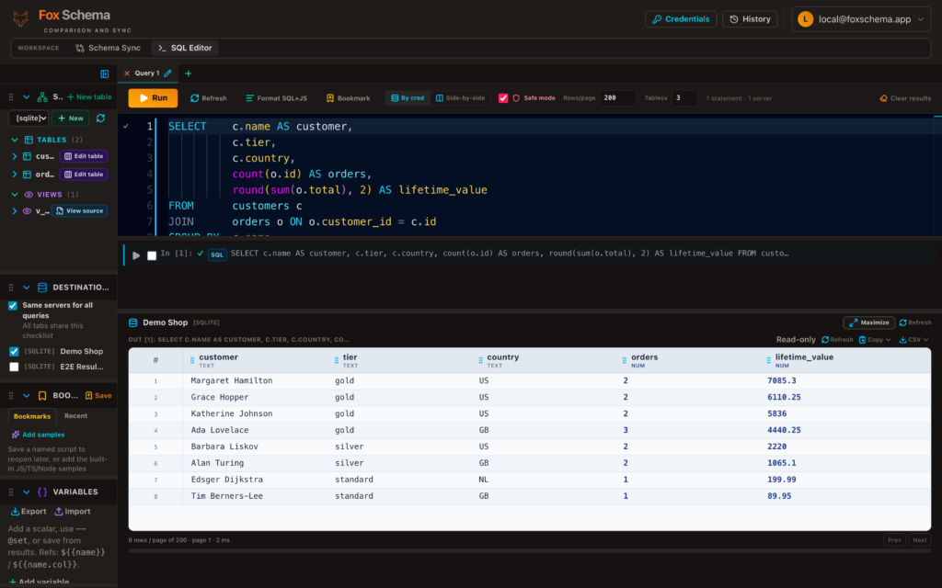This screenshot has height=588, width=942.
Task: Switch to Side-by-side view
Action: (460, 97)
